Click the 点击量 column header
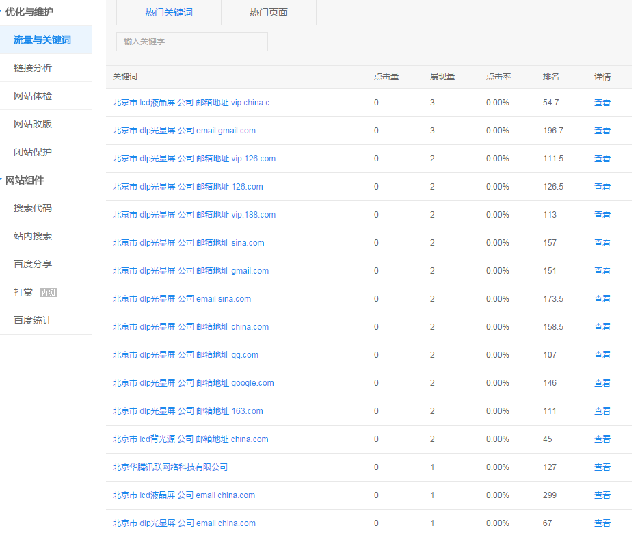The height and width of the screenshot is (535, 640). point(386,77)
